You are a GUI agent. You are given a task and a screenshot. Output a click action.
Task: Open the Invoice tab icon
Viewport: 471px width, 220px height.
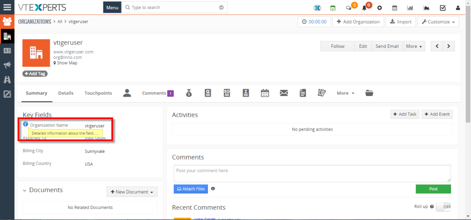(246, 93)
